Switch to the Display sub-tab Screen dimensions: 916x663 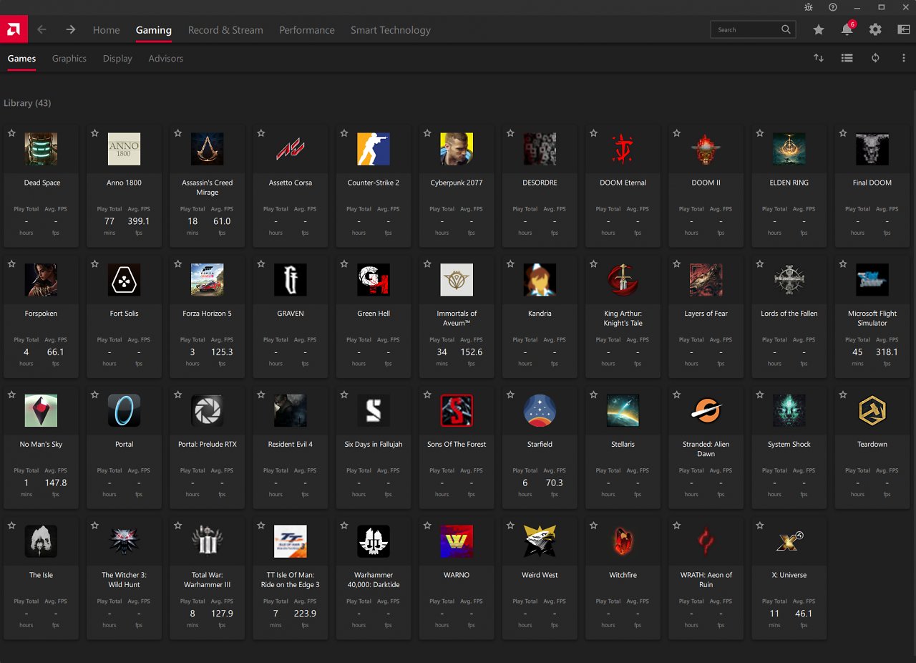point(117,59)
